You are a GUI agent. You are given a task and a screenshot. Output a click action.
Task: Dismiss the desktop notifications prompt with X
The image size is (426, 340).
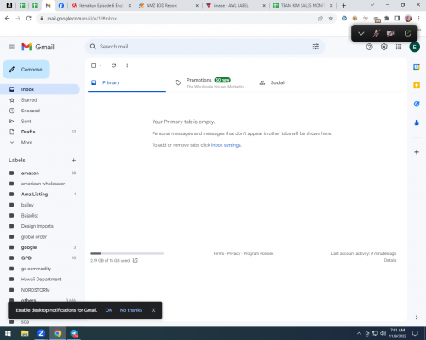153,310
